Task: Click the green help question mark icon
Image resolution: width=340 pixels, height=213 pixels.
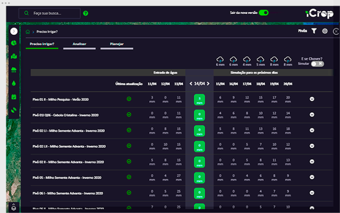Action: pyautogui.click(x=86, y=13)
